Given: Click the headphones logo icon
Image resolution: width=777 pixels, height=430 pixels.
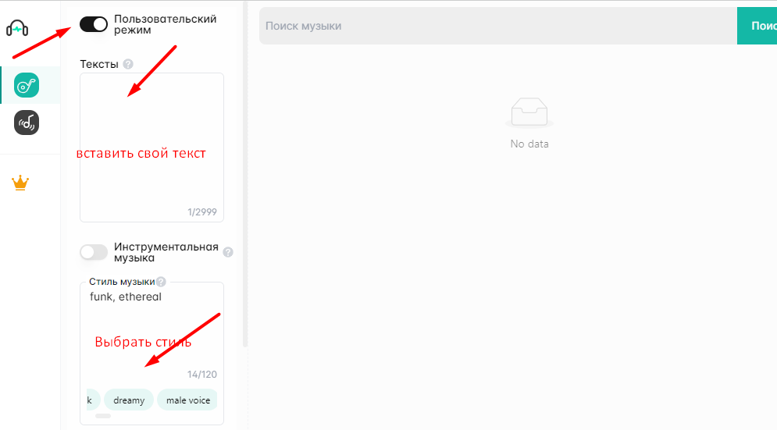Looking at the screenshot, I should tap(17, 29).
